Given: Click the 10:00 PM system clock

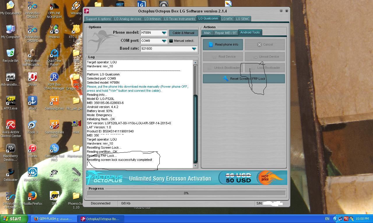Looking at the screenshot, I should [362, 219].
